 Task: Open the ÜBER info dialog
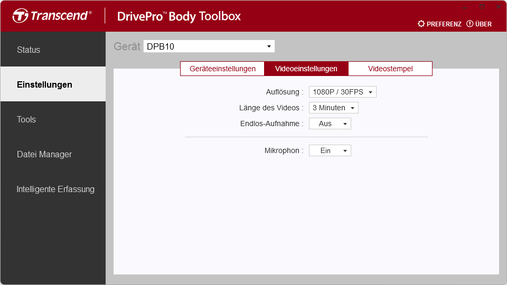point(479,24)
